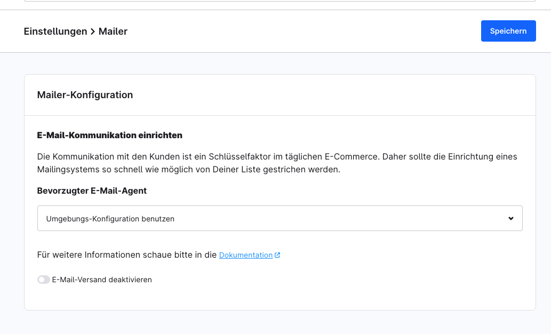The width and height of the screenshot is (551, 334).
Task: Click the Mailer-Konfiguration card title
Action: pos(85,95)
